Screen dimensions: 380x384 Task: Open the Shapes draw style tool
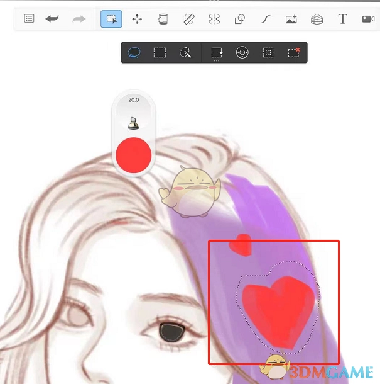[x=239, y=19]
